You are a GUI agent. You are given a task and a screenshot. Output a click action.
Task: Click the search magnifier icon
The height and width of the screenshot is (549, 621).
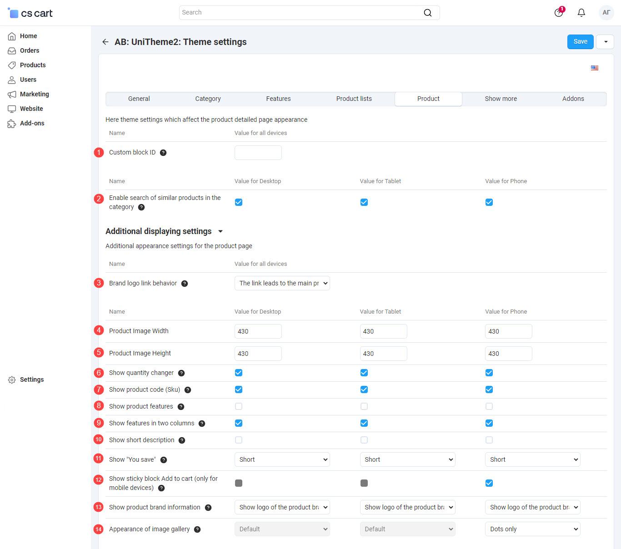[427, 13]
